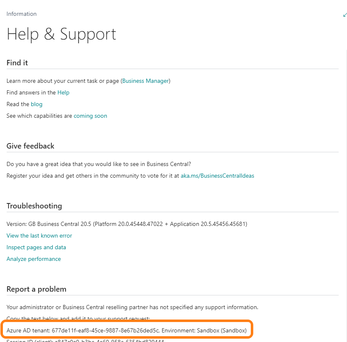Open the Help documentation link

click(x=63, y=92)
